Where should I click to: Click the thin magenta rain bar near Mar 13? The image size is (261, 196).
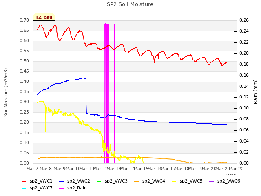coord(115,94)
